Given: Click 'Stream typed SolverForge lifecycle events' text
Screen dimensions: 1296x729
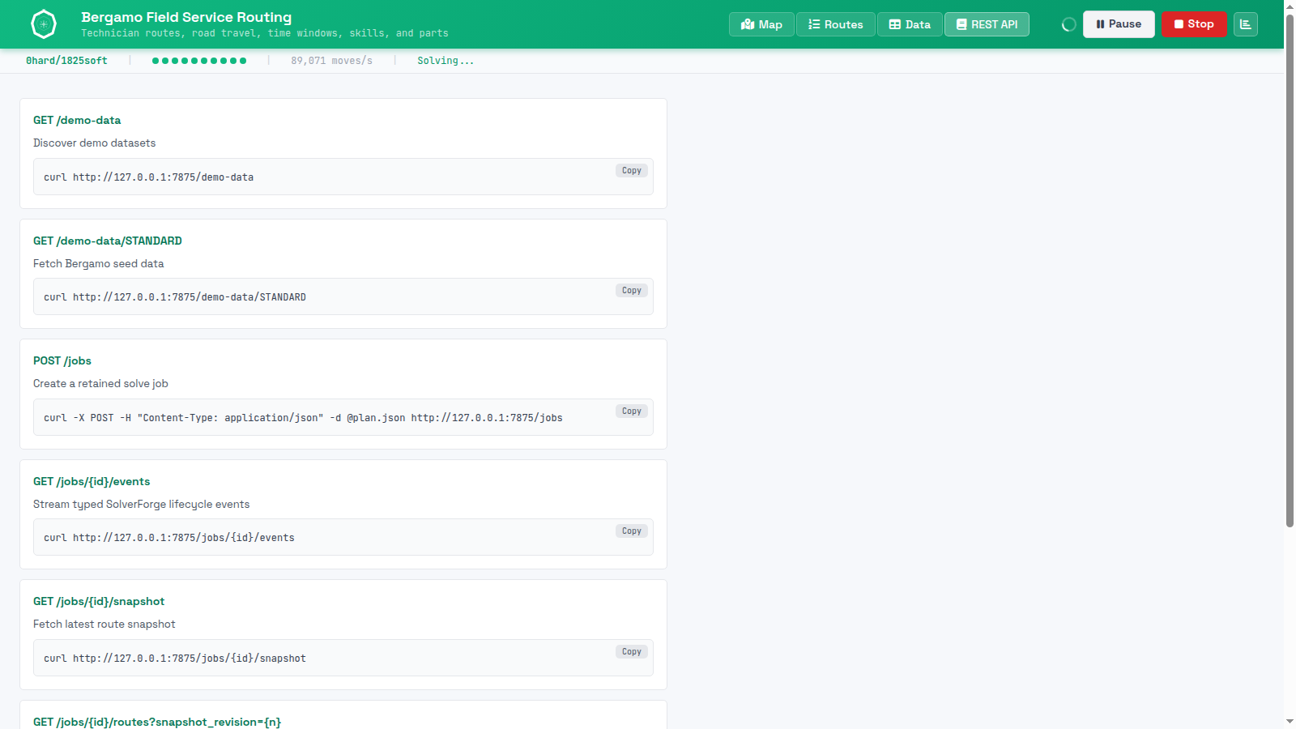Looking at the screenshot, I should point(142,504).
